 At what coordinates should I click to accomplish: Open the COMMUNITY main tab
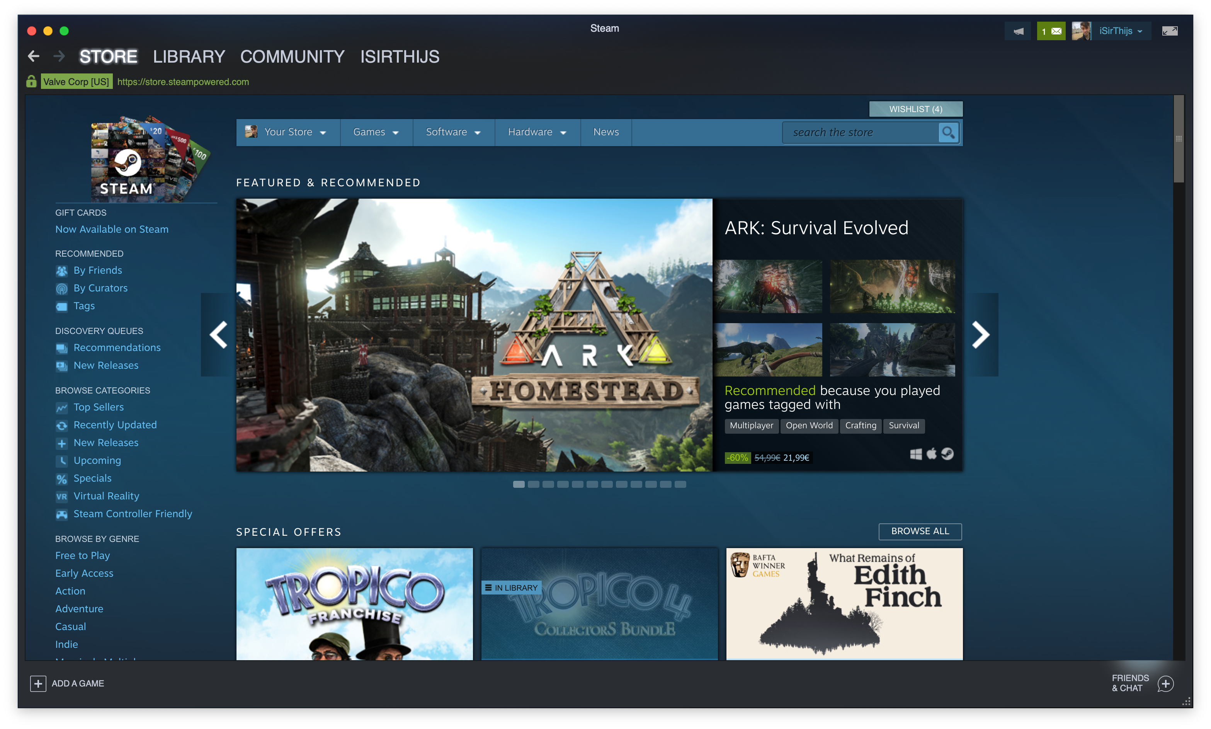pyautogui.click(x=292, y=56)
